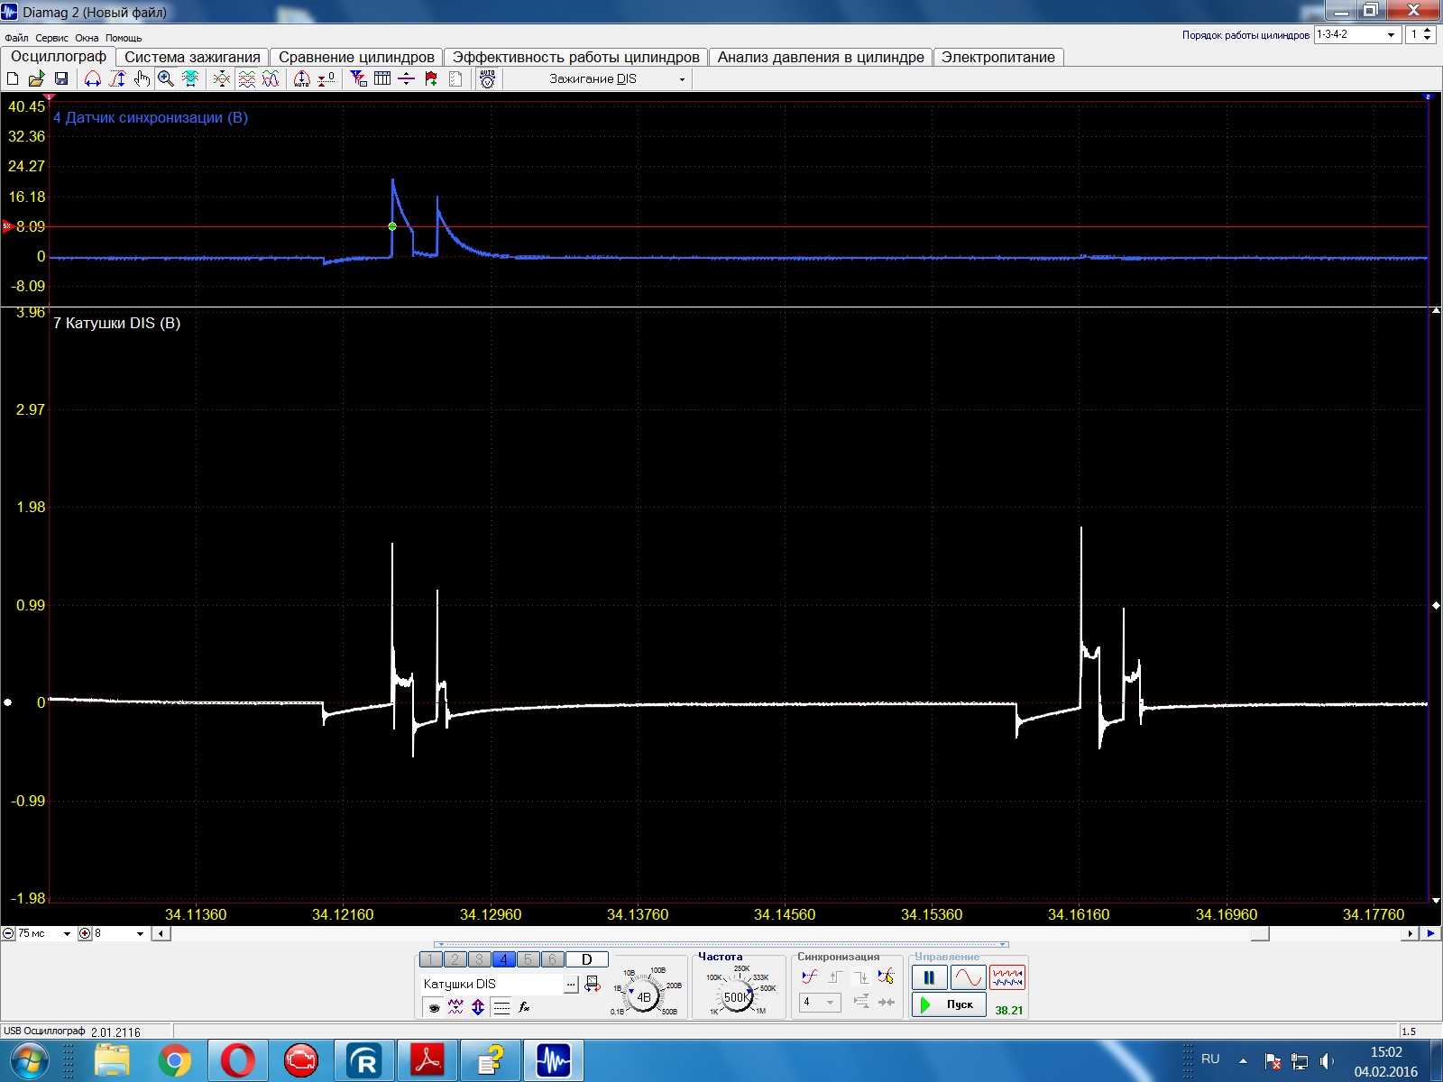Select channel 1 button
Image resolution: width=1443 pixels, height=1082 pixels.
(431, 959)
